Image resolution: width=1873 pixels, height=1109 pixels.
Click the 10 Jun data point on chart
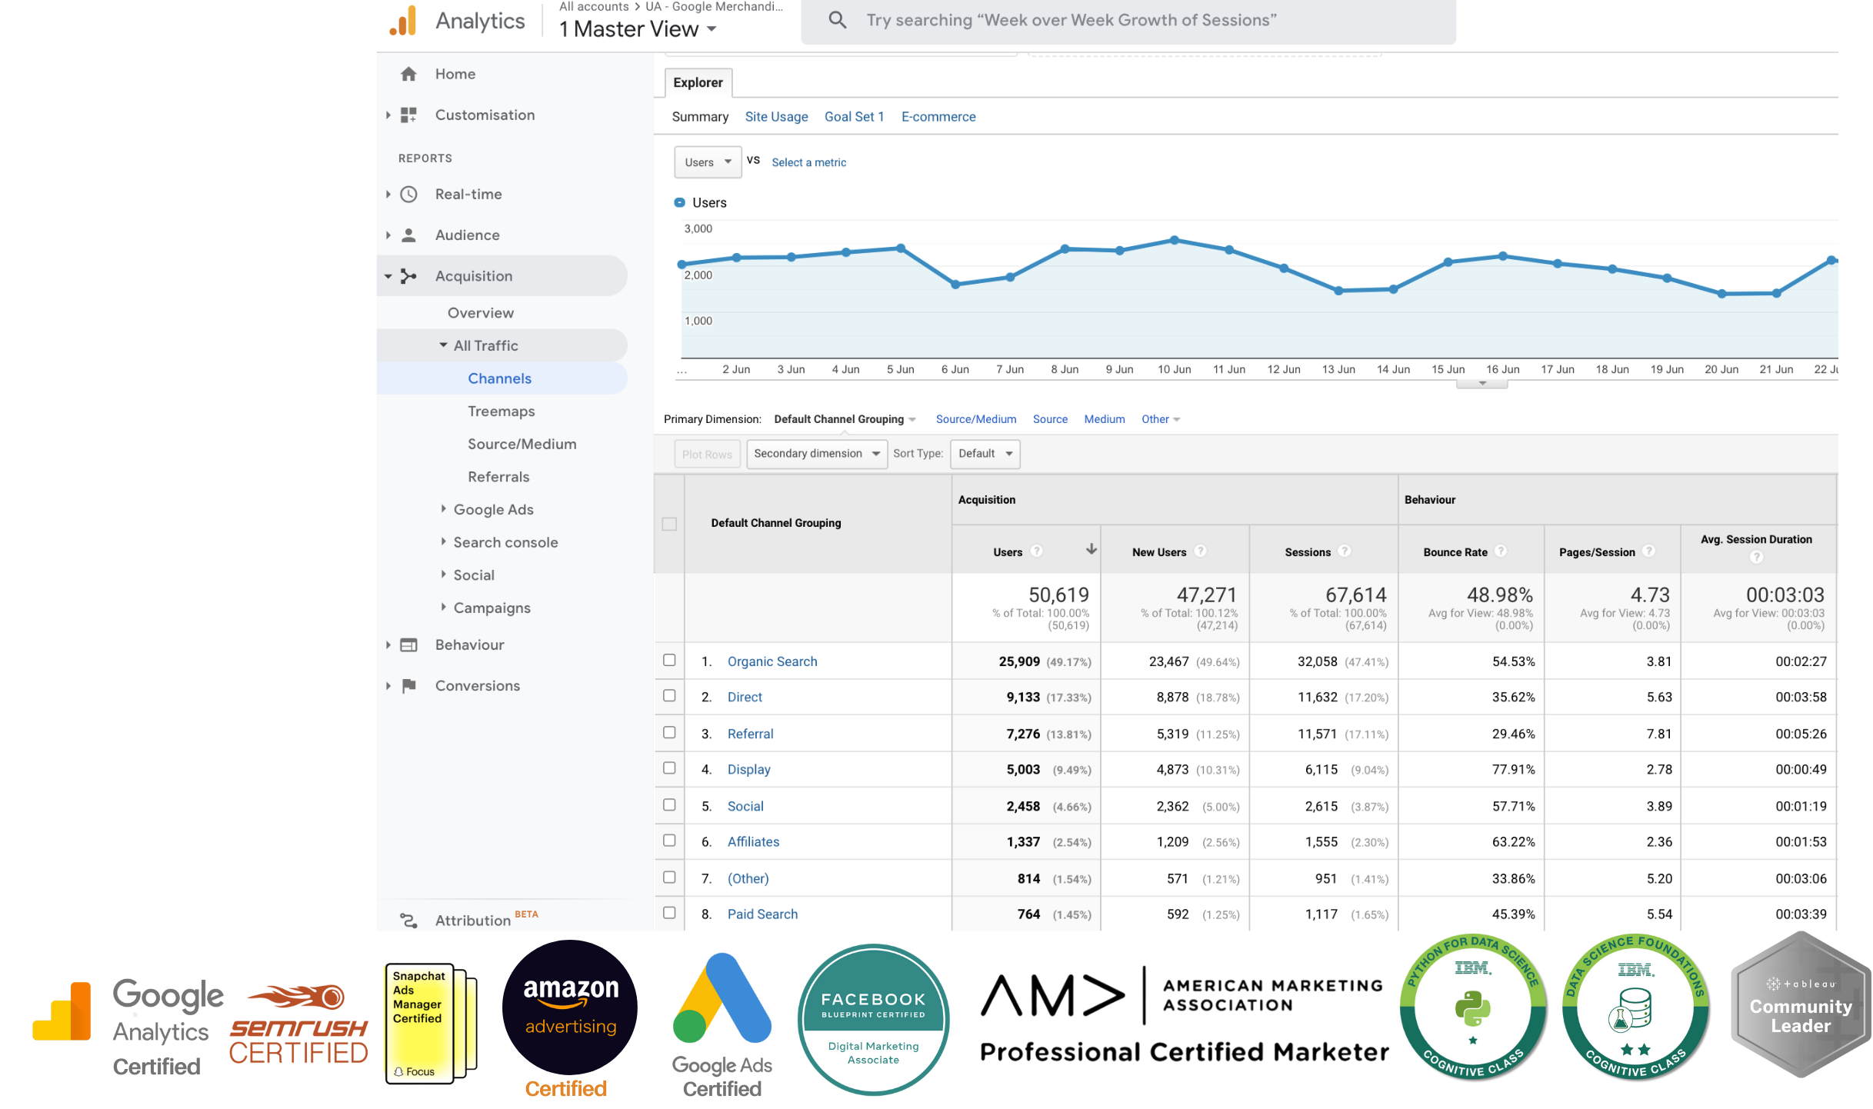click(1175, 241)
